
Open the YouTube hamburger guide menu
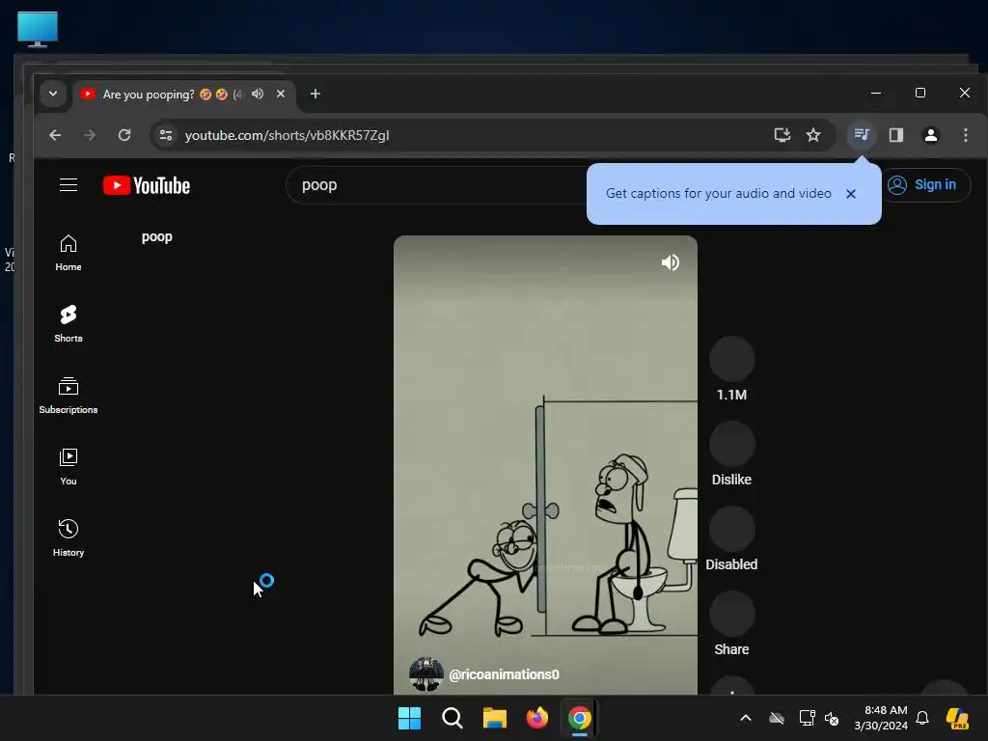coord(69,184)
